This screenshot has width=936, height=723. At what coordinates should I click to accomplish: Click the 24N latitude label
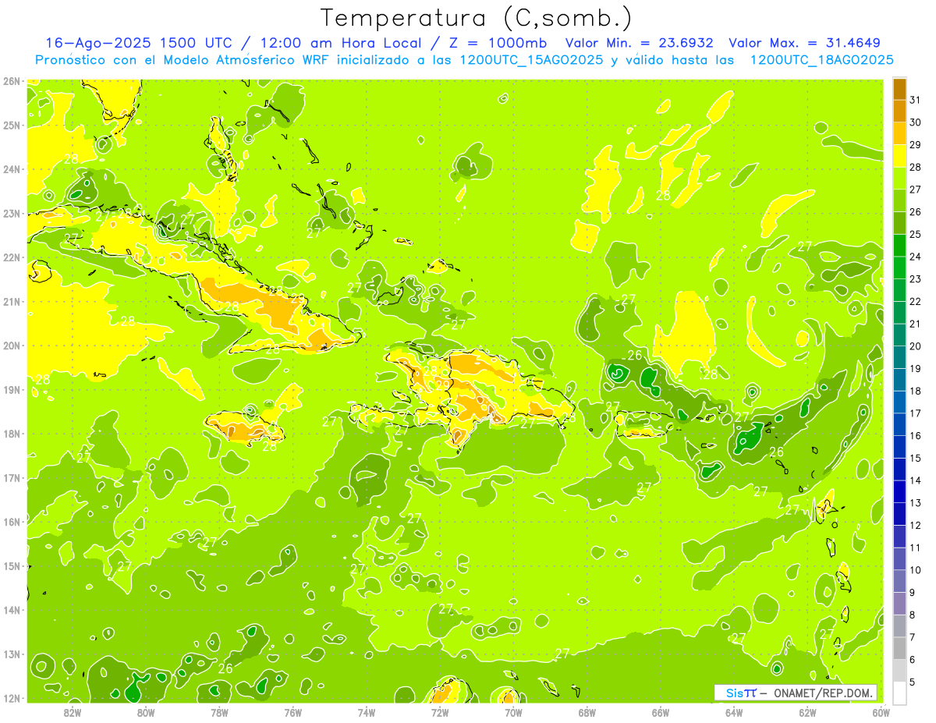11,169
